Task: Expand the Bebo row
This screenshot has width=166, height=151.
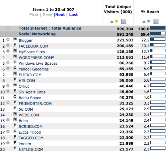Action: 8,120
